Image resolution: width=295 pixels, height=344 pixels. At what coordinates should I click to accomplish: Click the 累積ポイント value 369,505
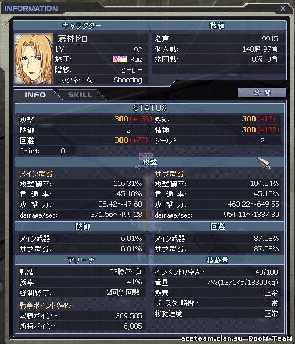click(x=129, y=316)
